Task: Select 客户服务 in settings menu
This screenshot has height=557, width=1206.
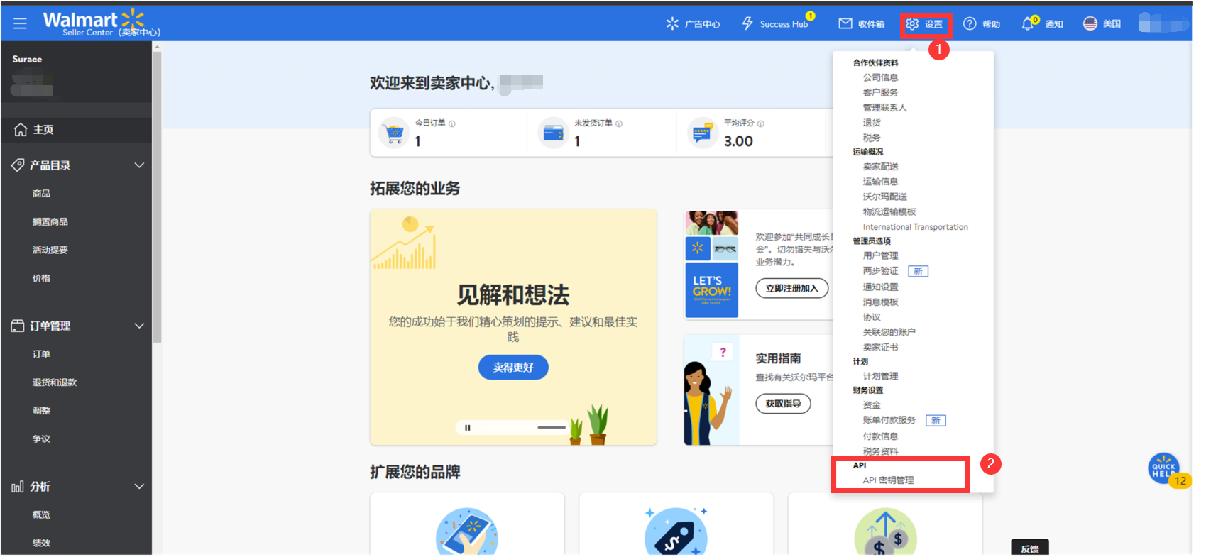Action: (x=880, y=92)
